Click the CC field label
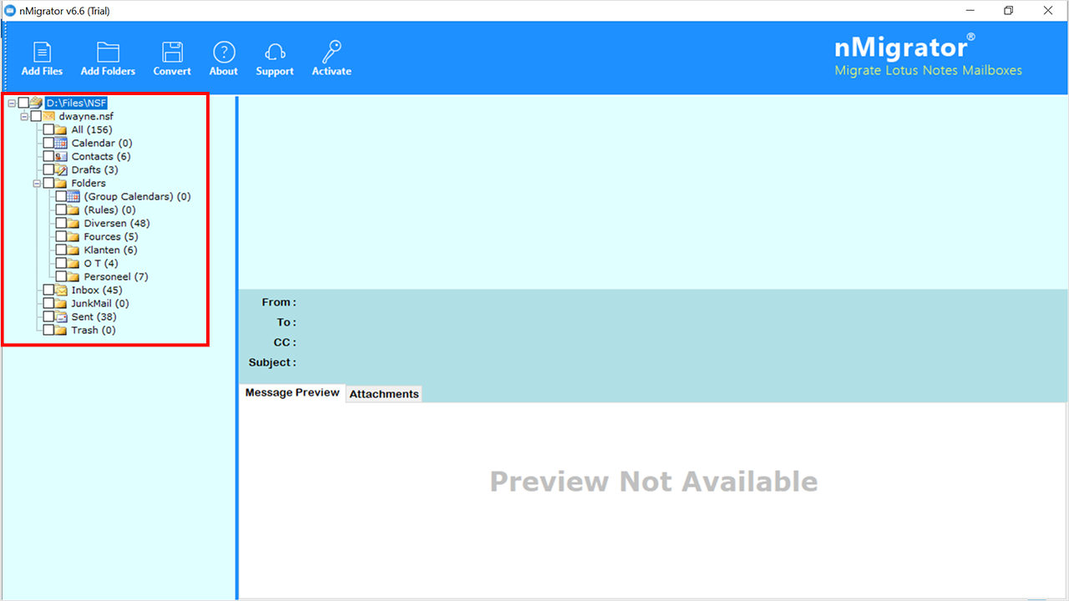 [x=285, y=342]
